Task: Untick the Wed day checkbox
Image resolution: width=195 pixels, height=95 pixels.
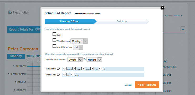Action: [83, 68]
